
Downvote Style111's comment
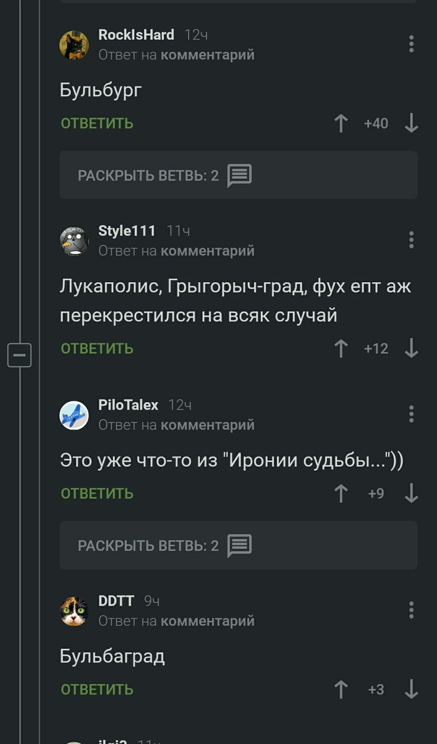click(411, 348)
